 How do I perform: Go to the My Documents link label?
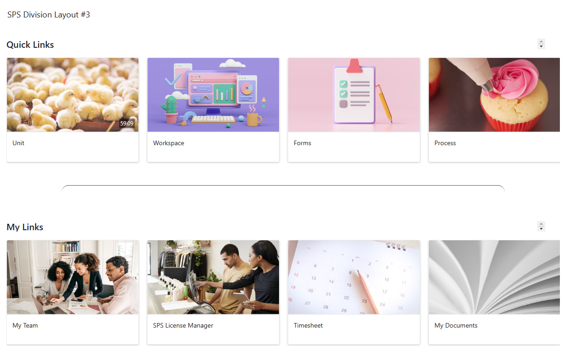coord(456,325)
